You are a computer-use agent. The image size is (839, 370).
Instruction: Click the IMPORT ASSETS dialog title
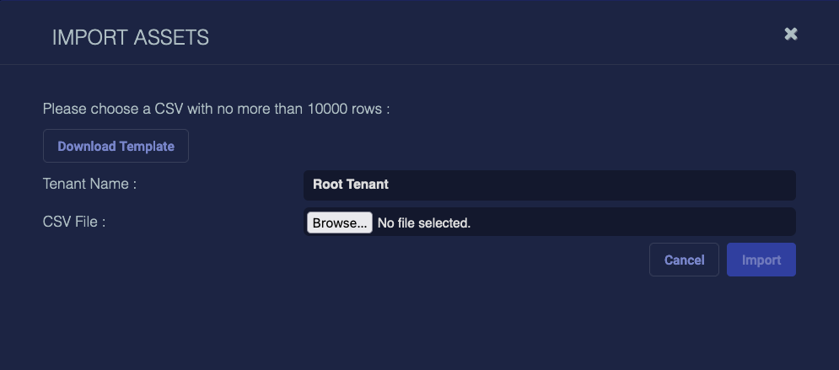[131, 37]
